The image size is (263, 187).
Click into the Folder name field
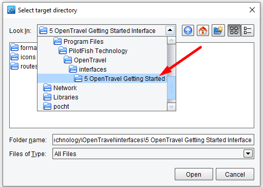[153, 140]
